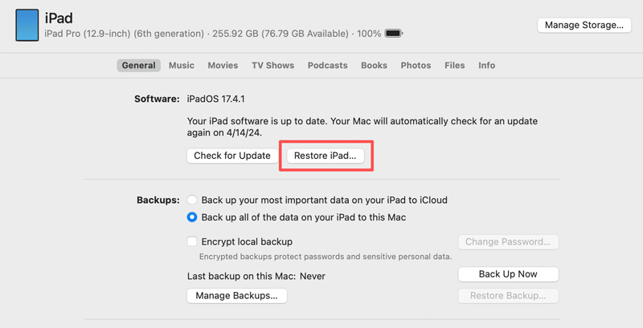Open Manage Storage

click(584, 25)
